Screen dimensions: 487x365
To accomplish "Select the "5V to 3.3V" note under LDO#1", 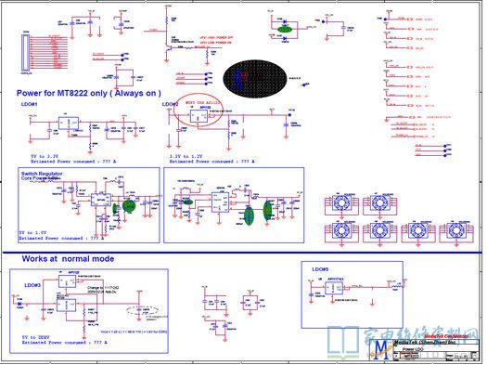I will [45, 156].
